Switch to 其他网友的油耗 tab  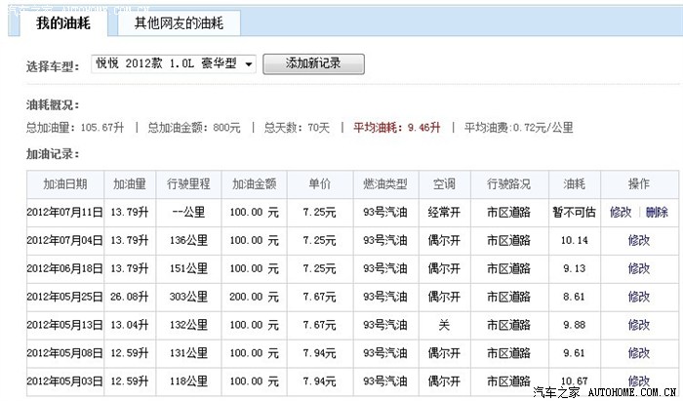pyautogui.click(x=179, y=22)
